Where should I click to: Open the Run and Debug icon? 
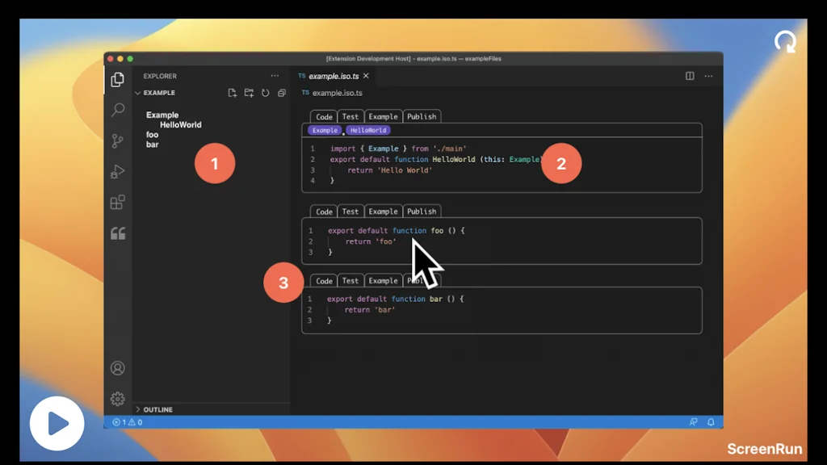click(x=118, y=170)
